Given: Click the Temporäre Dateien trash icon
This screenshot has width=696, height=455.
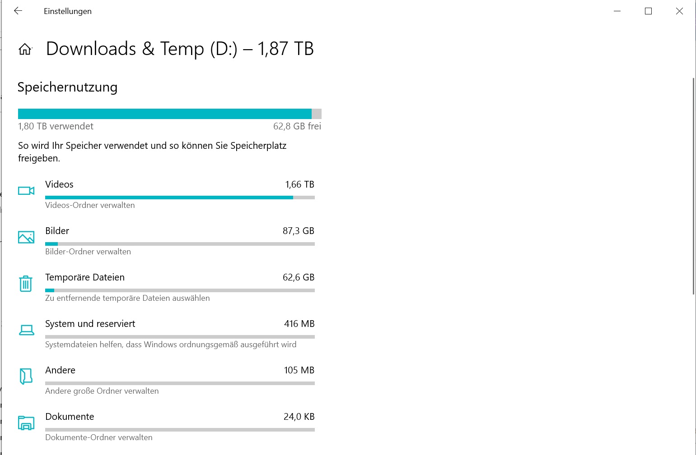Looking at the screenshot, I should [26, 284].
